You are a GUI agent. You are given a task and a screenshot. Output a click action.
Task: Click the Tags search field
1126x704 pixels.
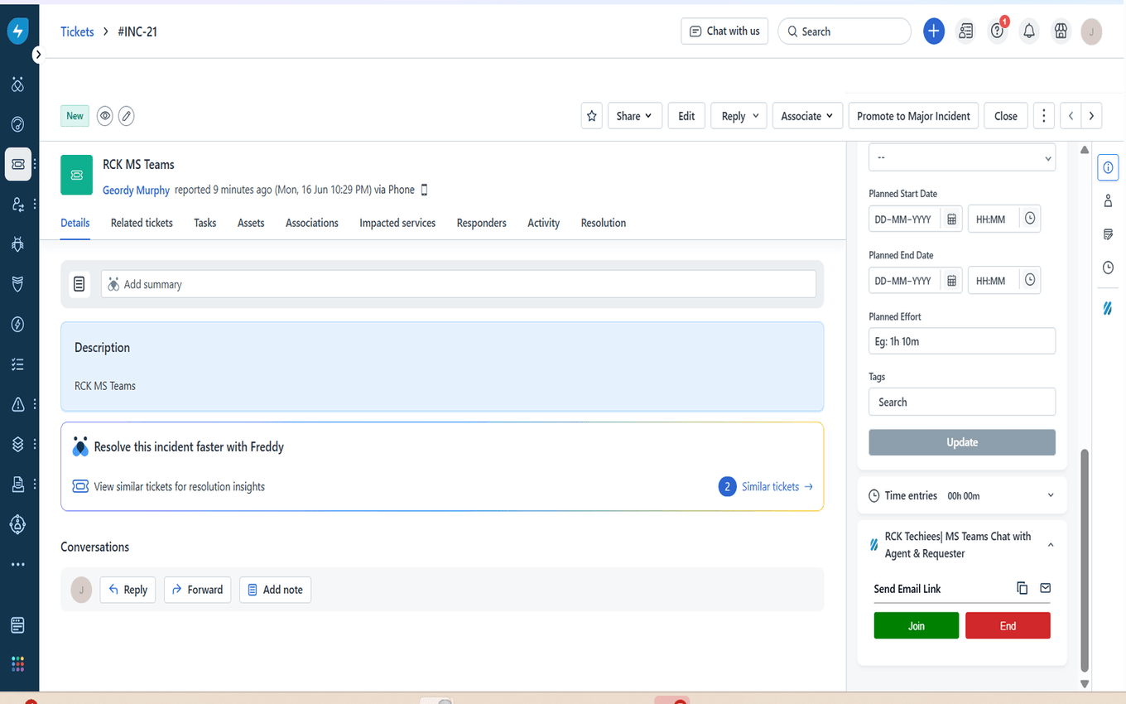962,402
